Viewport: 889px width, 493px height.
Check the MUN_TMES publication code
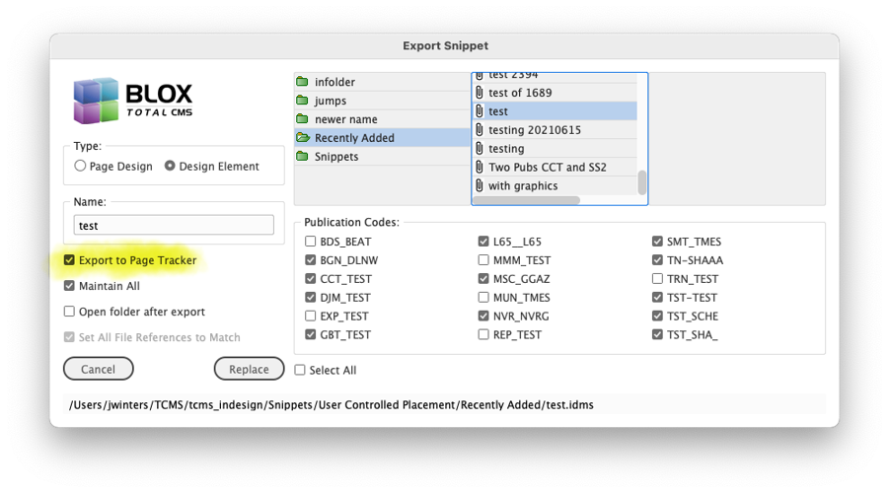coord(483,298)
